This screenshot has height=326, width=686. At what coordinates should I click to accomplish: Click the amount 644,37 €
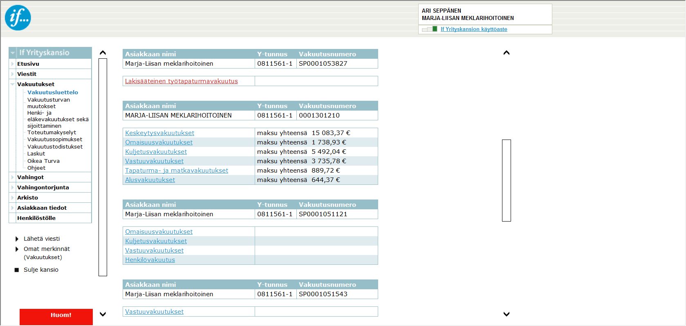[326, 180]
